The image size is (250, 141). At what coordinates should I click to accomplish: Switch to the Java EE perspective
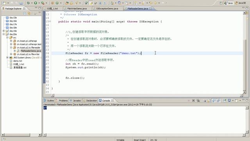click(240, 3)
